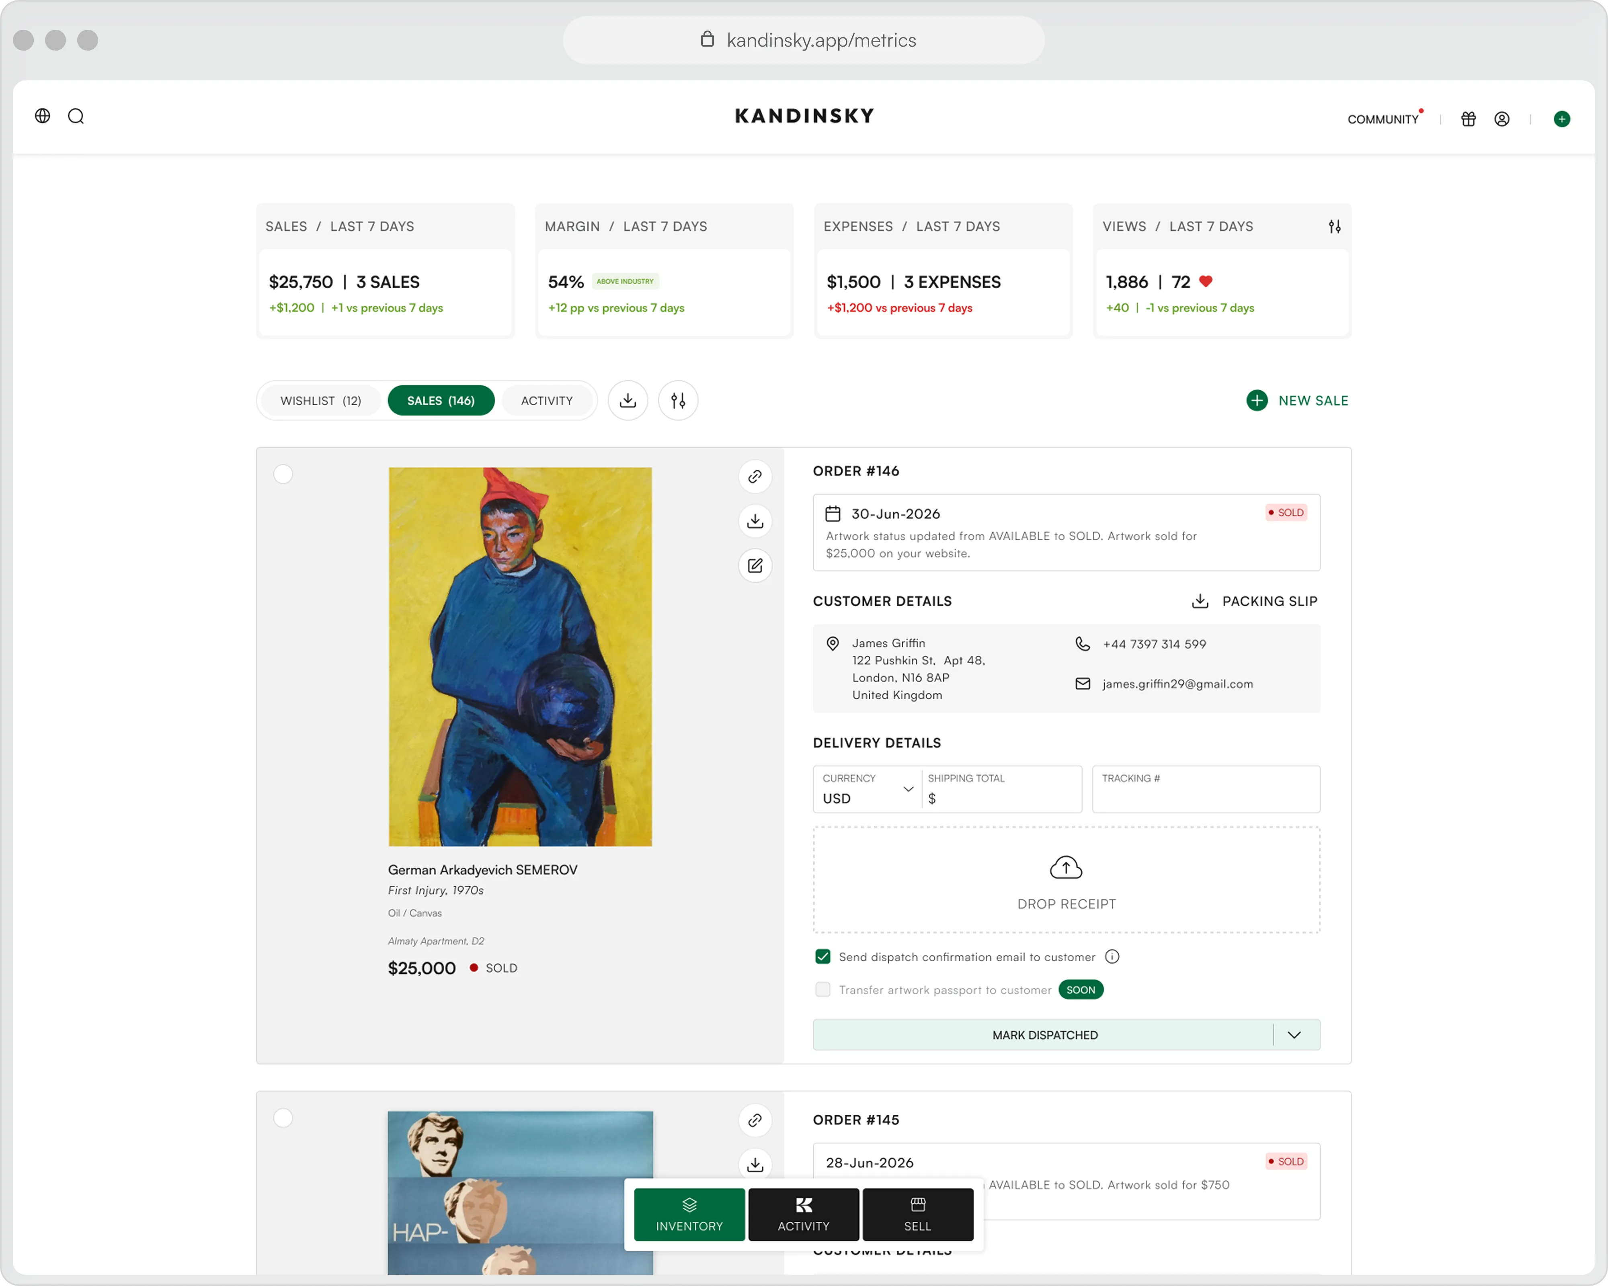Select order #145 with its round checkbox
This screenshot has width=1608, height=1286.
pyautogui.click(x=283, y=1118)
